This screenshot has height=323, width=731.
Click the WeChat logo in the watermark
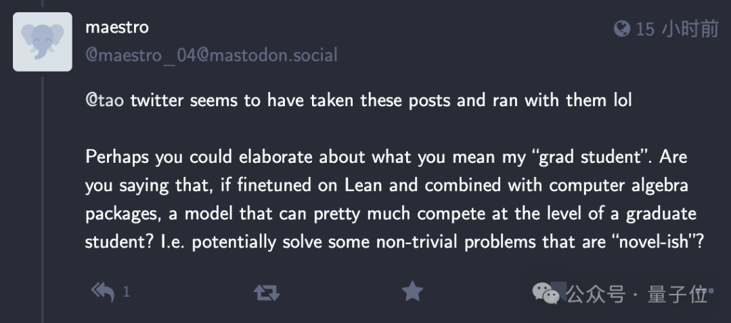pos(546,293)
